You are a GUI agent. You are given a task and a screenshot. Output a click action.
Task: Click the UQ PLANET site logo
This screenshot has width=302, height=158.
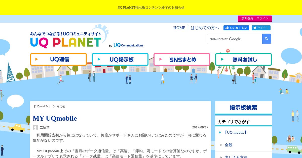coord(66,40)
